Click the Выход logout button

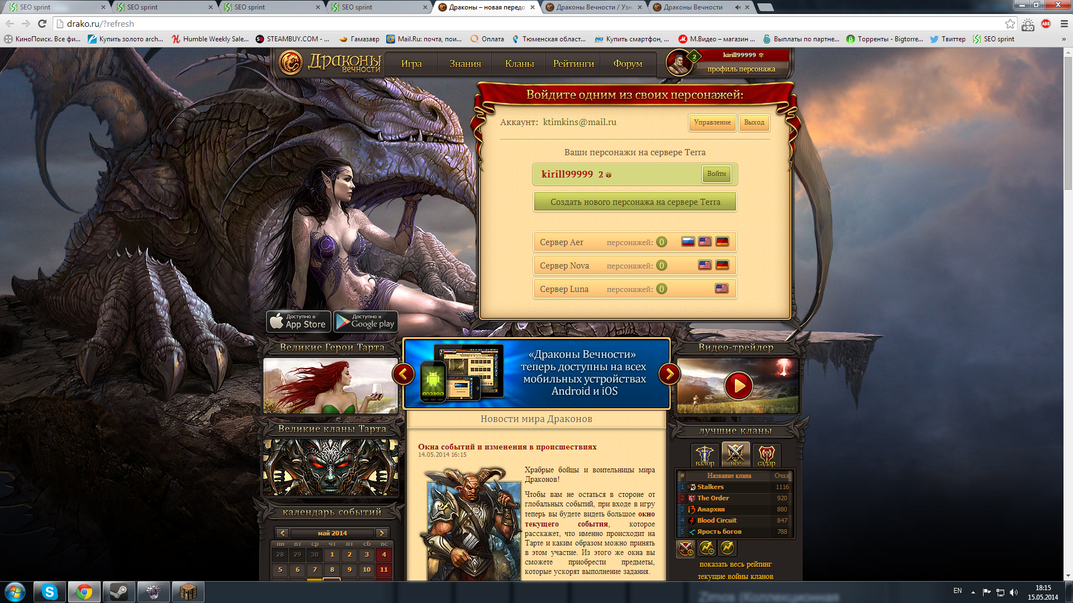click(754, 122)
